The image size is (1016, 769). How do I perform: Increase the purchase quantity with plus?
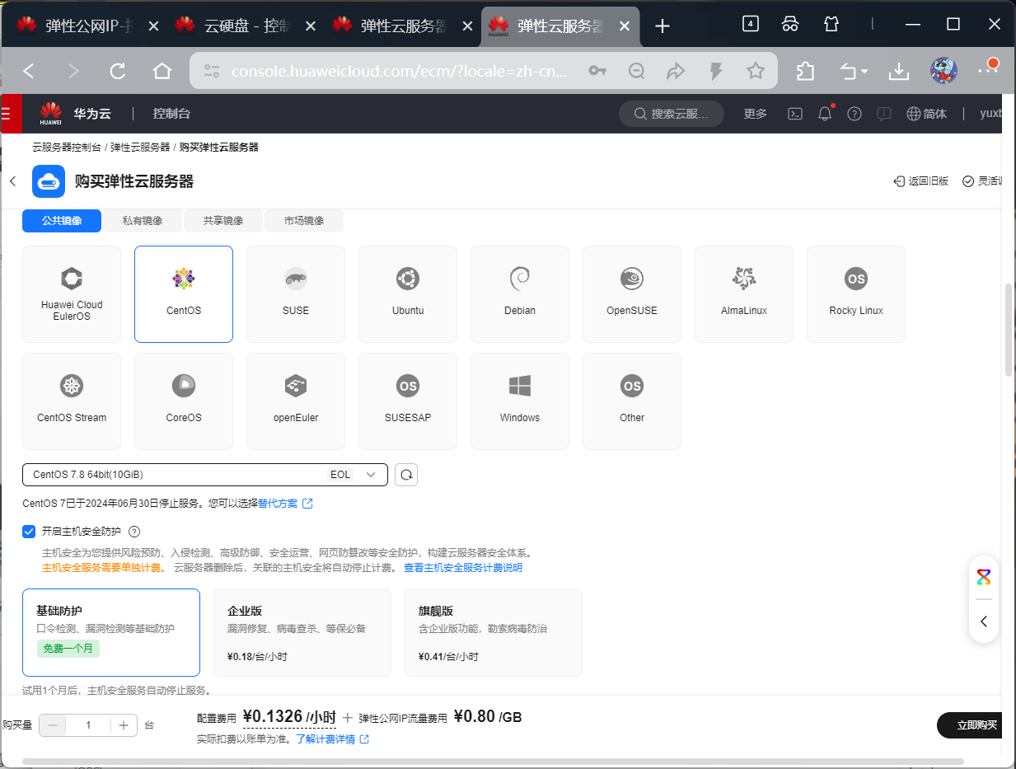click(x=123, y=725)
